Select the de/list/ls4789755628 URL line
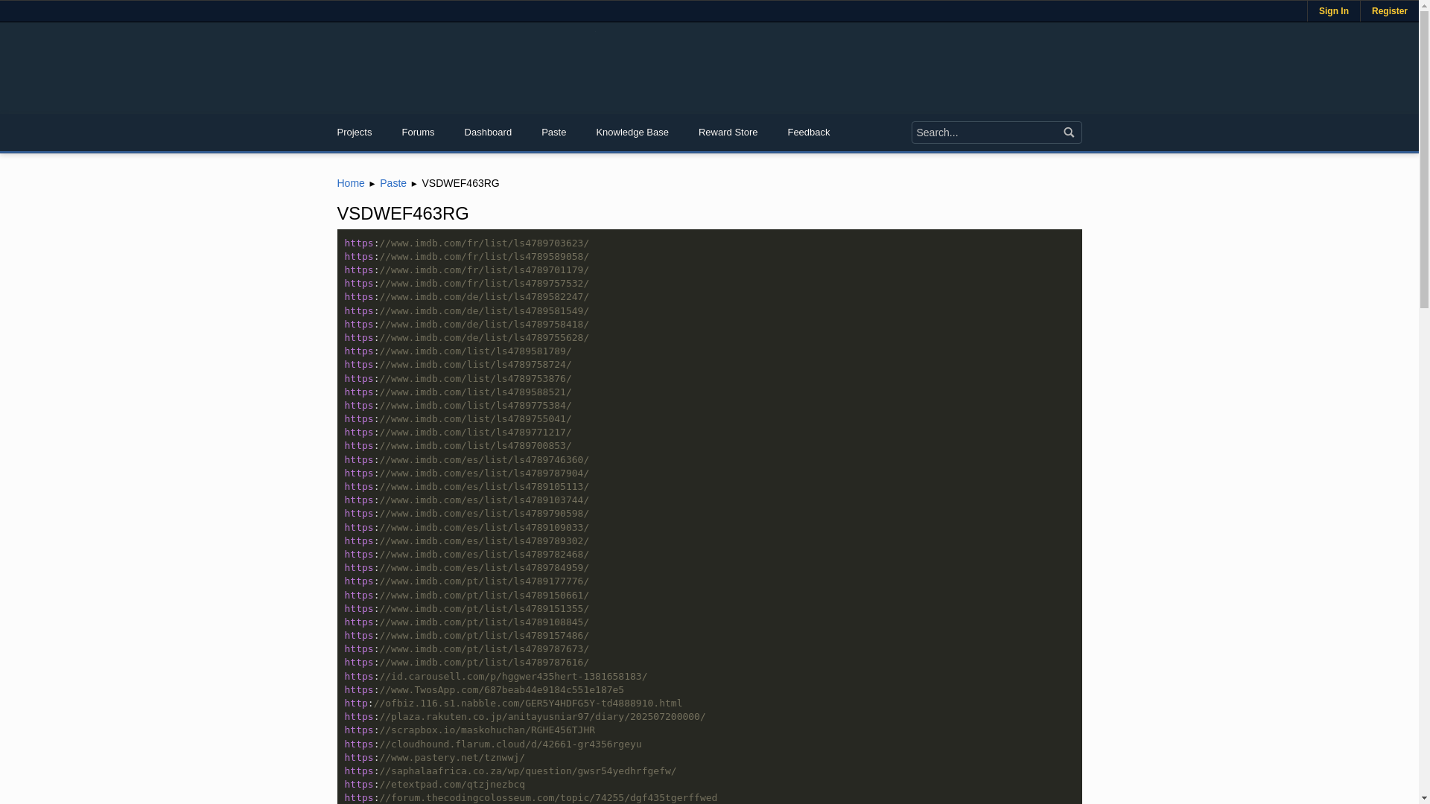 pos(466,338)
